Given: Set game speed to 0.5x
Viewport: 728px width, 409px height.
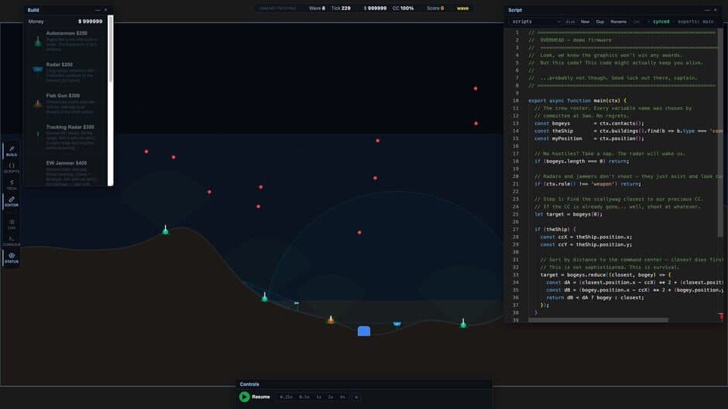Looking at the screenshot, I should (304, 397).
